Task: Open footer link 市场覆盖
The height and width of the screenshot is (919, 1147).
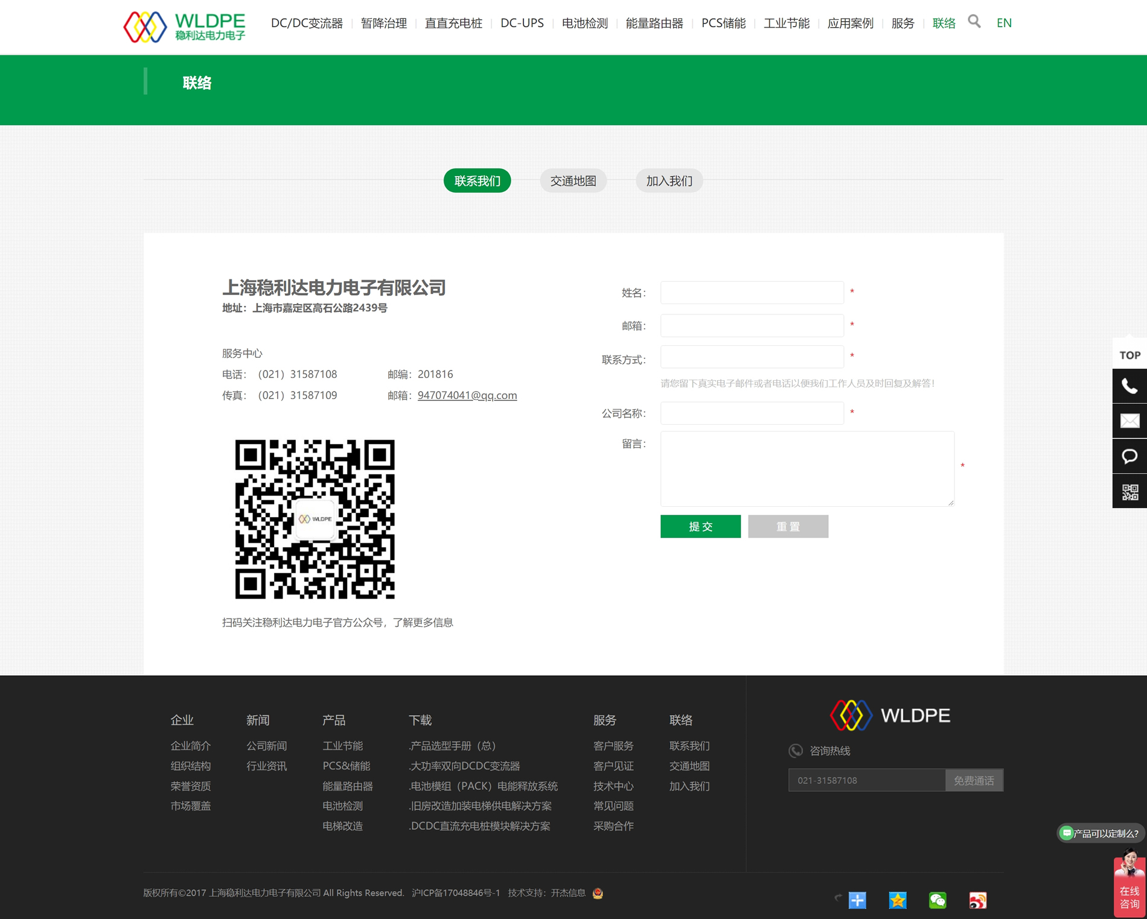Action: (x=190, y=806)
